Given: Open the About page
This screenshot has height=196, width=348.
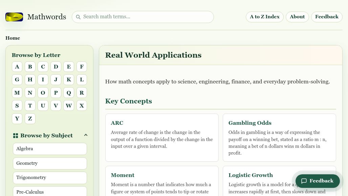Looking at the screenshot, I should (297, 17).
